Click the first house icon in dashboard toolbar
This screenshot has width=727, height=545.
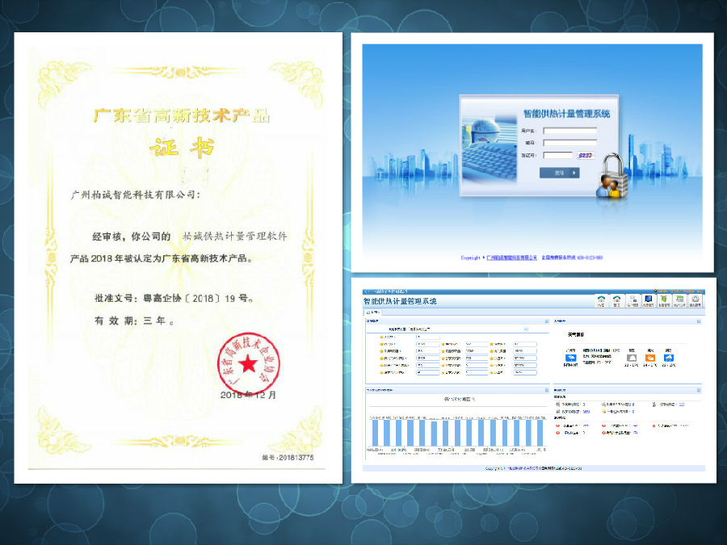point(600,300)
